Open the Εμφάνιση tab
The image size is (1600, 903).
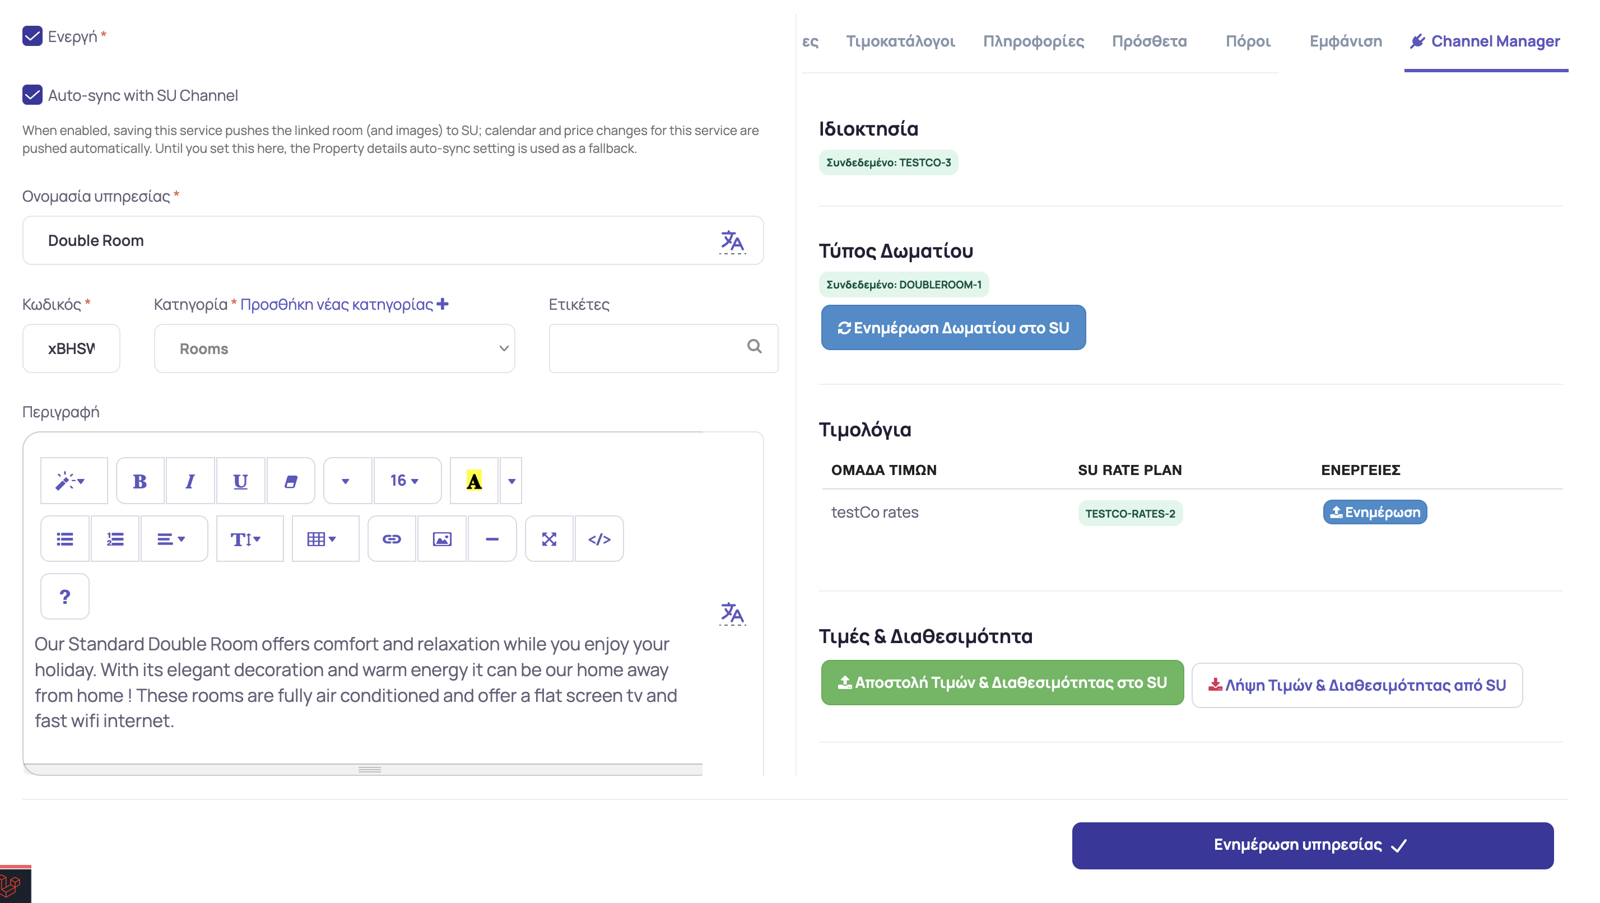pyautogui.click(x=1345, y=41)
